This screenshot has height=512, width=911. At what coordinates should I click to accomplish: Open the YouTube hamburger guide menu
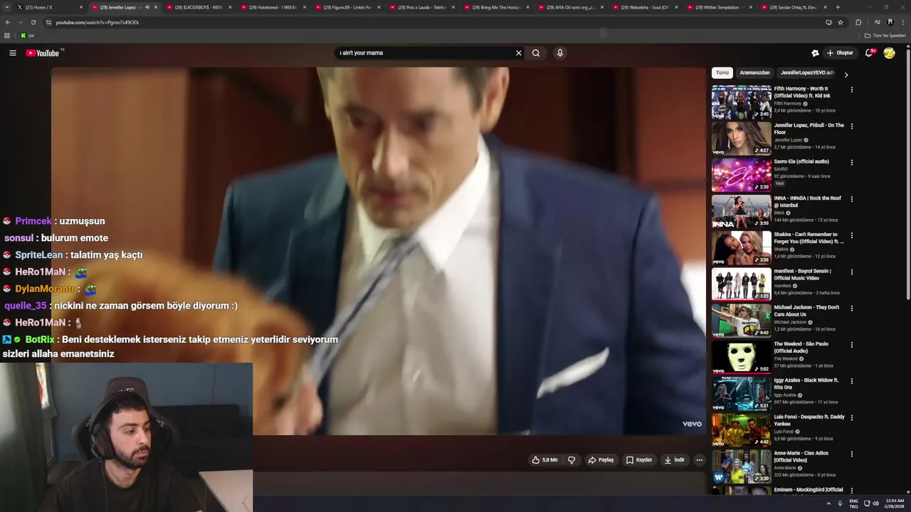pyautogui.click(x=12, y=53)
